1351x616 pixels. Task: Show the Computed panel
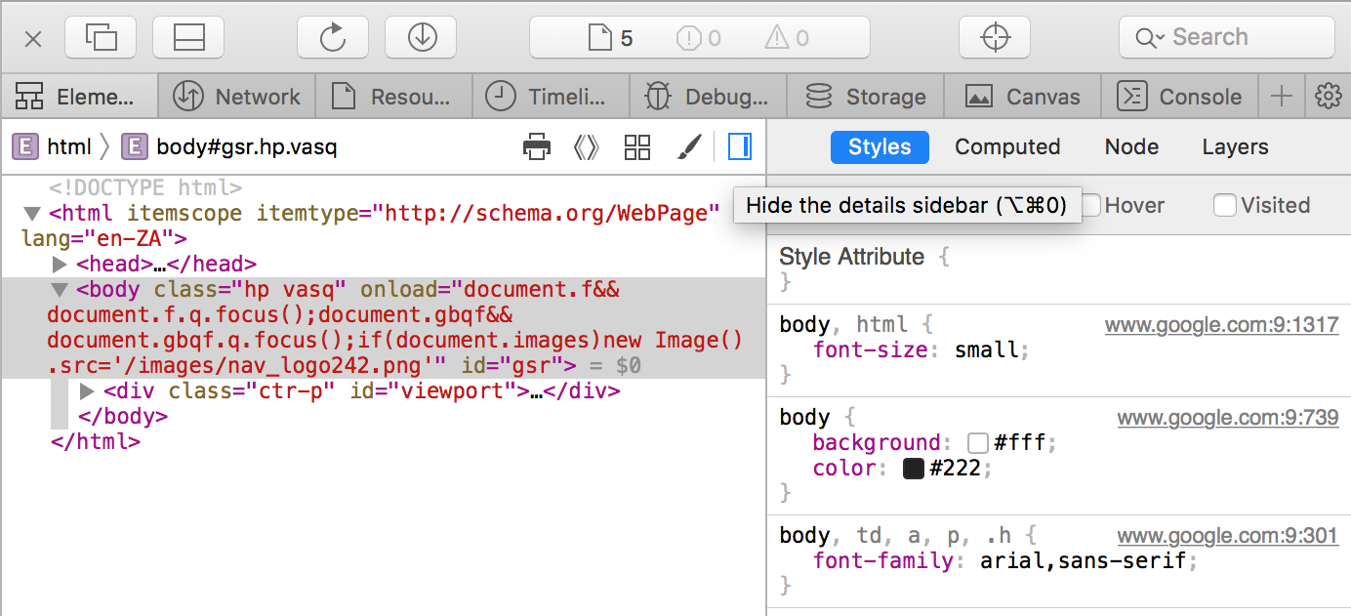[1007, 147]
